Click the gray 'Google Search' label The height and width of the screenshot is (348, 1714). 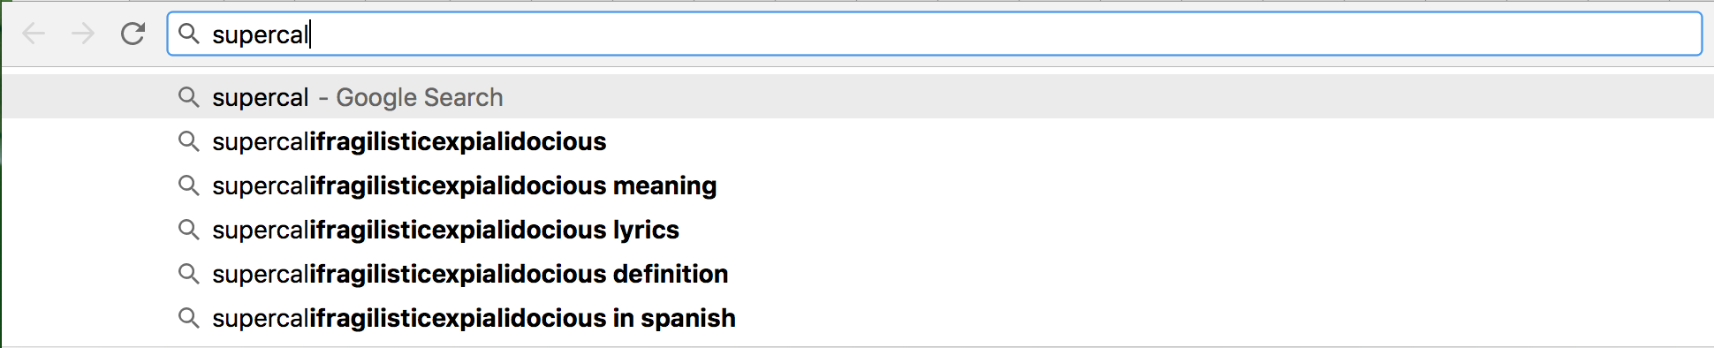coord(420,97)
